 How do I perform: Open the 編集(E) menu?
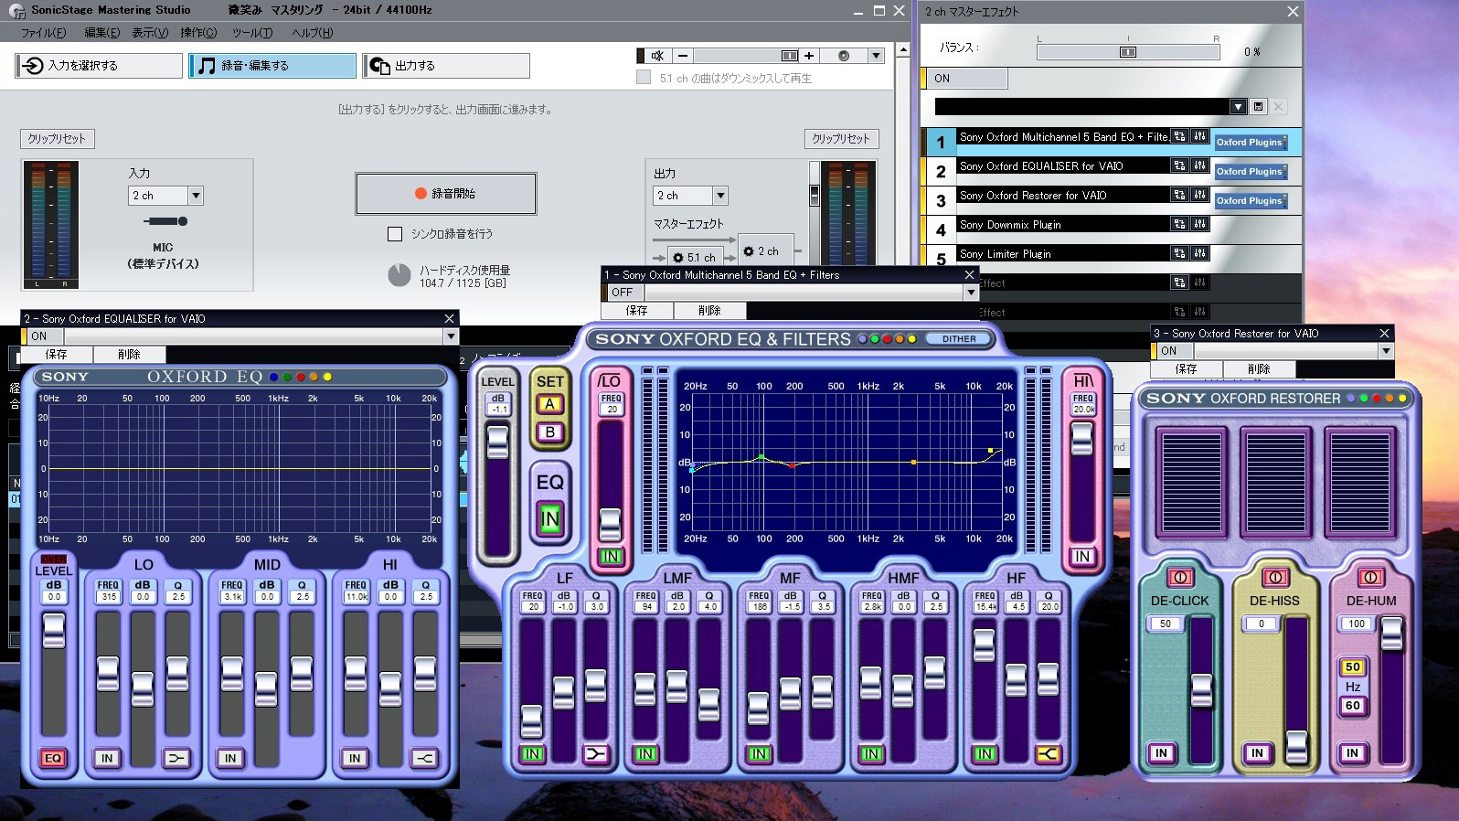(x=101, y=33)
